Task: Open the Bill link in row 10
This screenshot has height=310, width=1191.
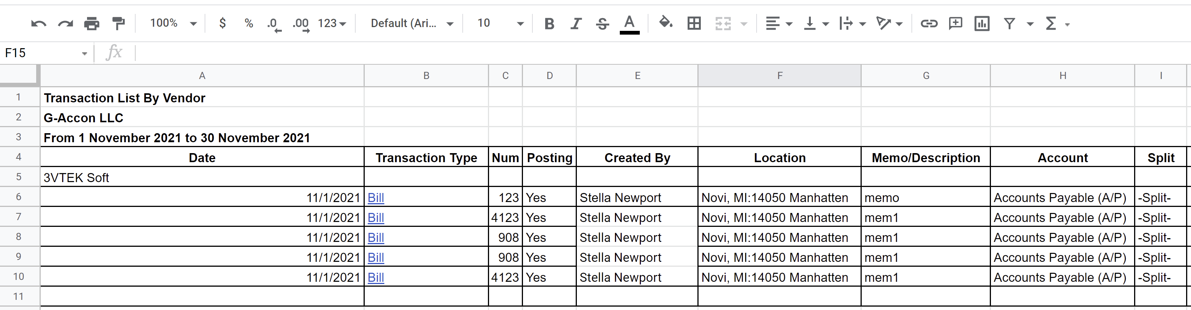Action: (376, 277)
